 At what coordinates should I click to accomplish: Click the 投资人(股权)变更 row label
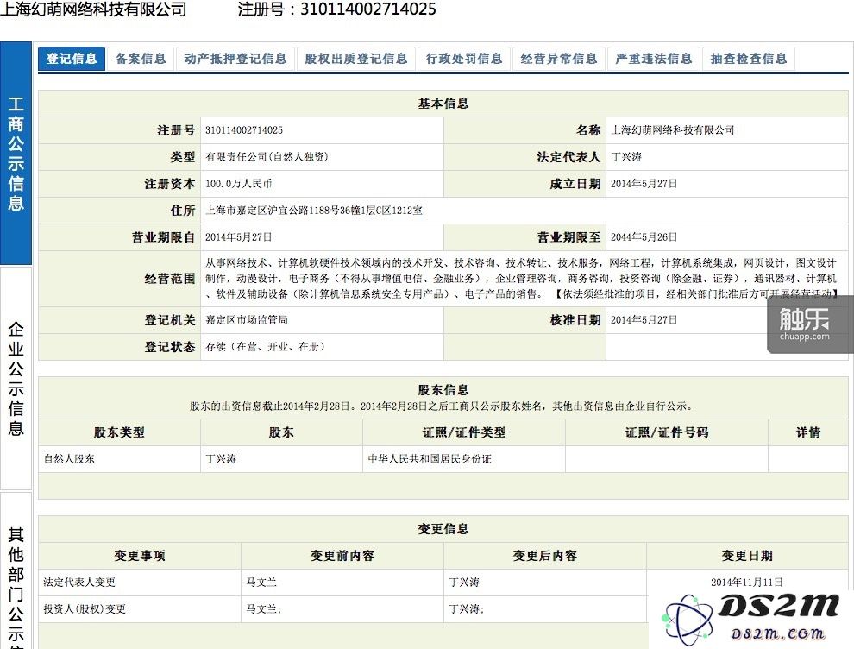pyautogui.click(x=85, y=608)
